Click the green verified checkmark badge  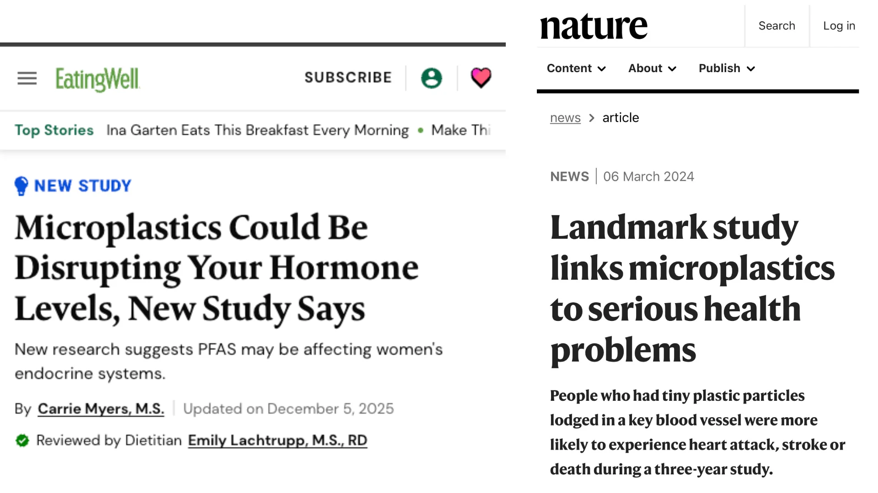point(22,441)
